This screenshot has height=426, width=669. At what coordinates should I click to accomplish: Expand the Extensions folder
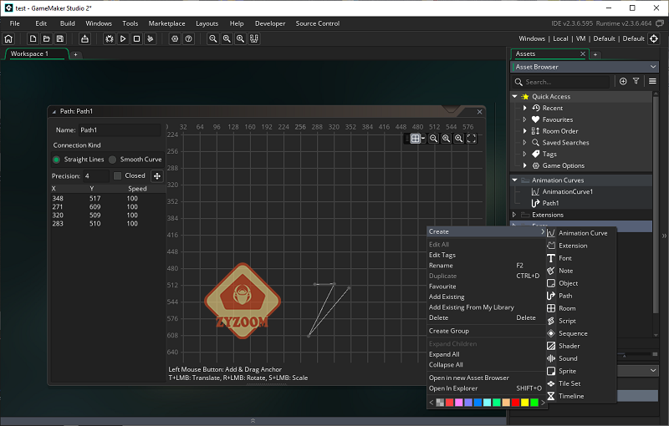click(x=514, y=215)
